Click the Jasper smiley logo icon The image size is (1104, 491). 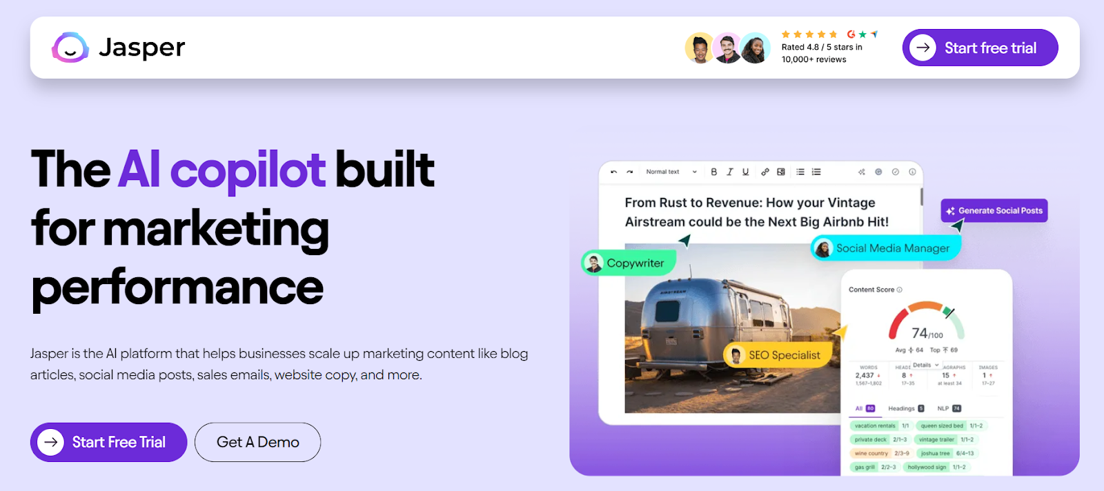pyautogui.click(x=70, y=48)
